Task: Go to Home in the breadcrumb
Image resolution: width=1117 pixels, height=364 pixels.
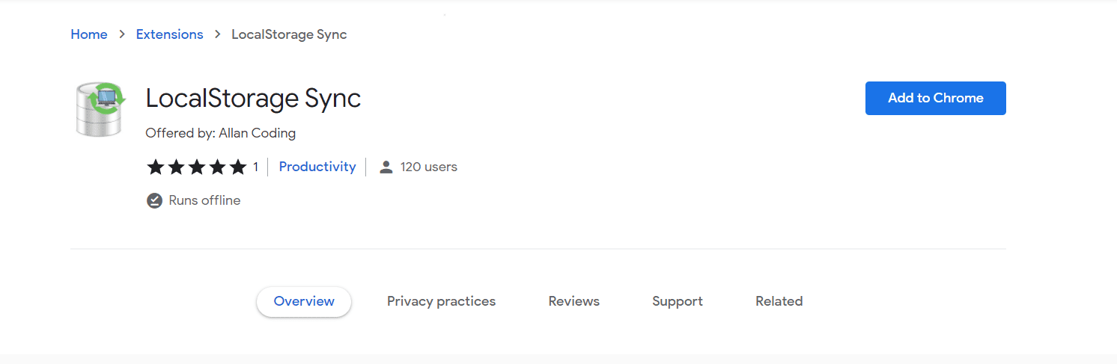Action: pyautogui.click(x=89, y=34)
